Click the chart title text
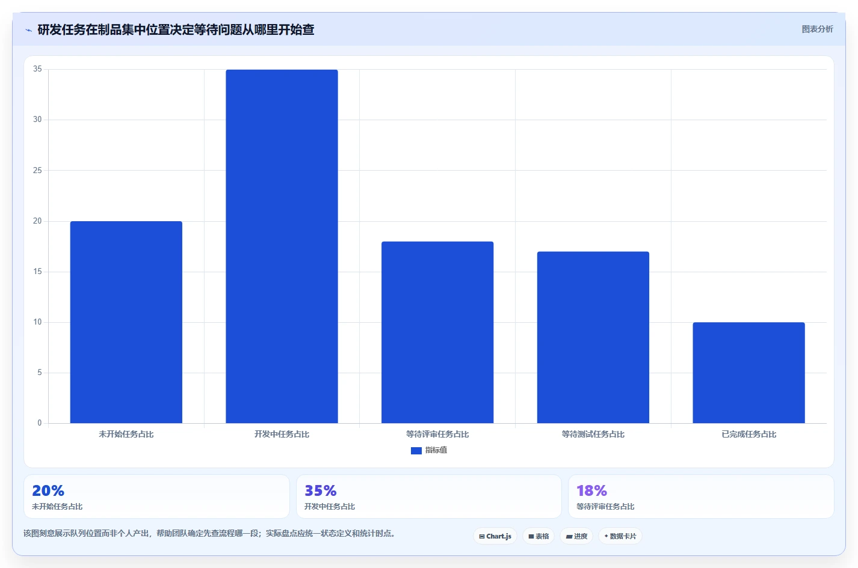The image size is (858, 568). pyautogui.click(x=176, y=29)
